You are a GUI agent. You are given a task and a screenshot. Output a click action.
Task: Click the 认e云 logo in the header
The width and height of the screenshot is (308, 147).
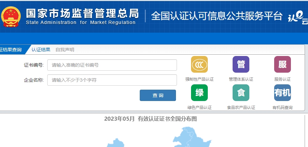(x=298, y=17)
